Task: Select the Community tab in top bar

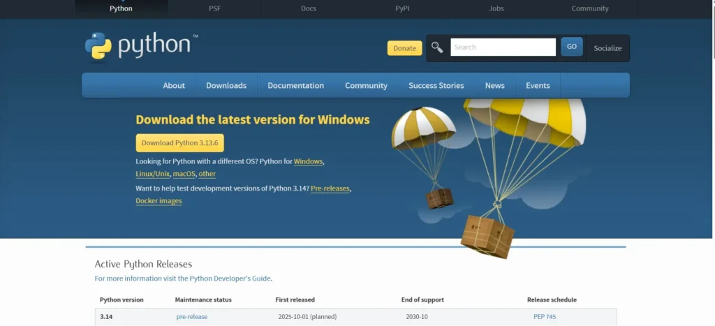Action: point(590,8)
